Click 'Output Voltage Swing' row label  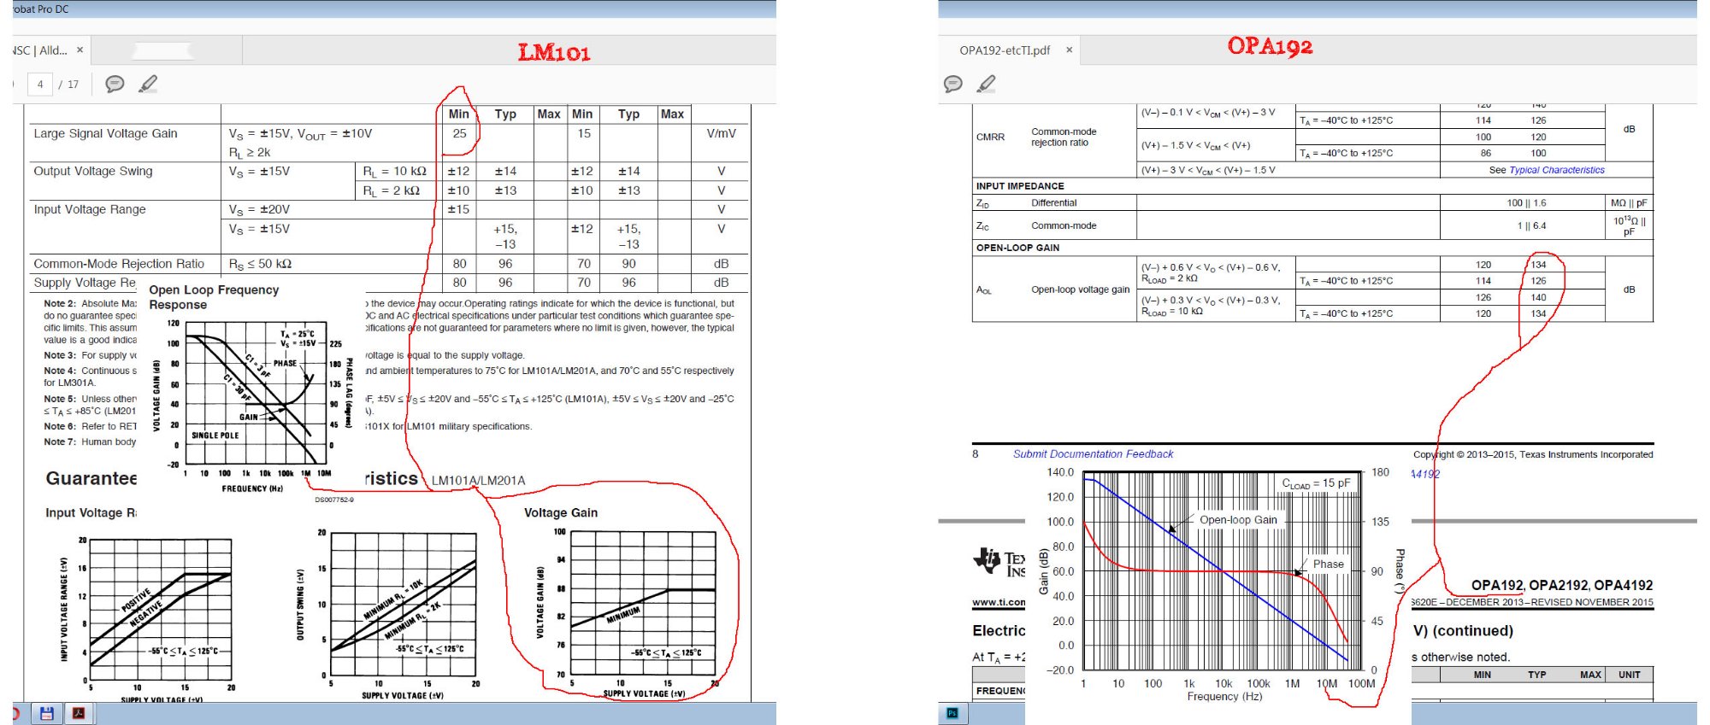(x=93, y=171)
